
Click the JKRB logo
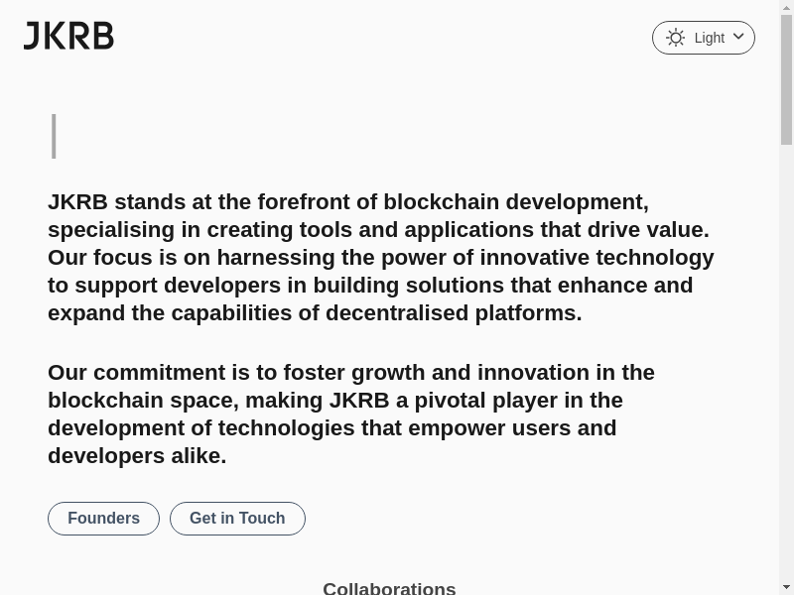click(x=68, y=37)
